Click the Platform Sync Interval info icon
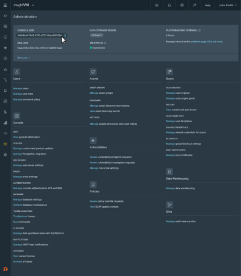 [199, 30]
